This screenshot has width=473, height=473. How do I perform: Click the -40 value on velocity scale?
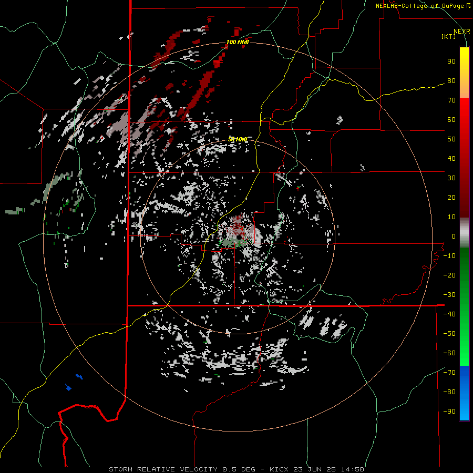pyautogui.click(x=449, y=314)
